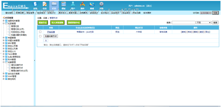This screenshot has height=107, width=221.
Task: Click the [复制] action link
Action: coord(183,32)
